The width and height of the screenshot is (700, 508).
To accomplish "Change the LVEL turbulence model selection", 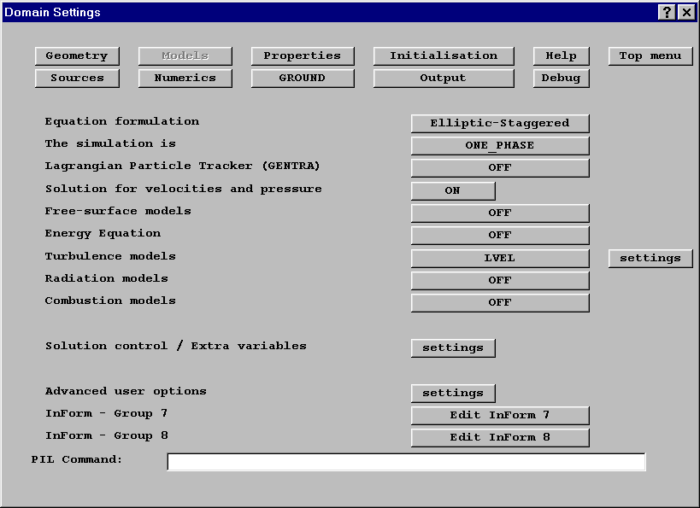I will [x=500, y=258].
